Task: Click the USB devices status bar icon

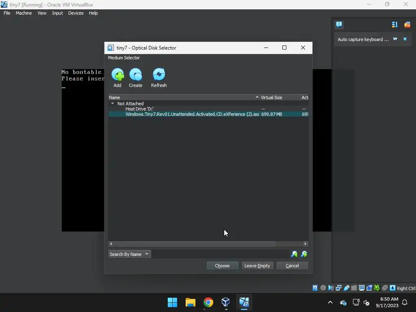Action: tap(346, 288)
